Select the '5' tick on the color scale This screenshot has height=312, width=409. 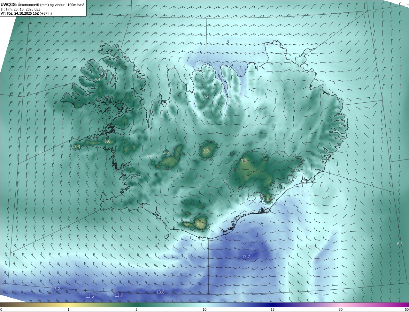pos(136,309)
